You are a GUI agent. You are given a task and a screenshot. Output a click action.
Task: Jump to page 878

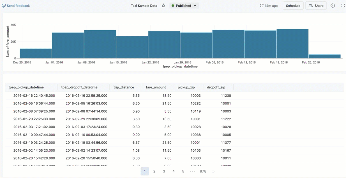coord(203,171)
